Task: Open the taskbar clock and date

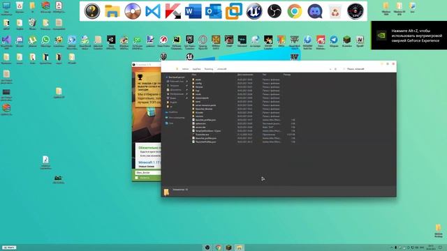Action: coord(431,248)
